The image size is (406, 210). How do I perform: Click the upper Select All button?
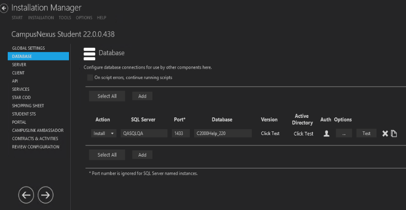[107, 96]
